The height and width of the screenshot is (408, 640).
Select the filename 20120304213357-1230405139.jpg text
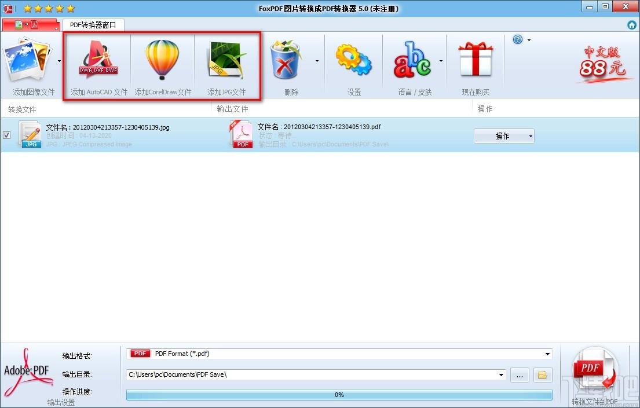point(121,127)
